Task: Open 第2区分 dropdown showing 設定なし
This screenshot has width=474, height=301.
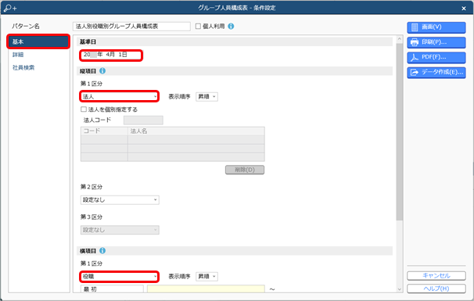Action: (x=120, y=200)
